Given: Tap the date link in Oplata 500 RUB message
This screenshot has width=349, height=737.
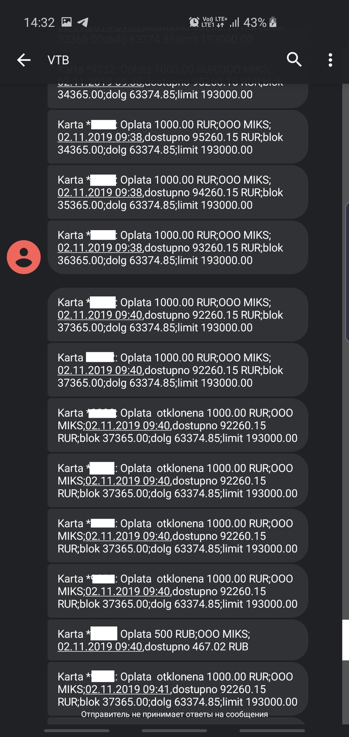Looking at the screenshot, I should (100, 647).
